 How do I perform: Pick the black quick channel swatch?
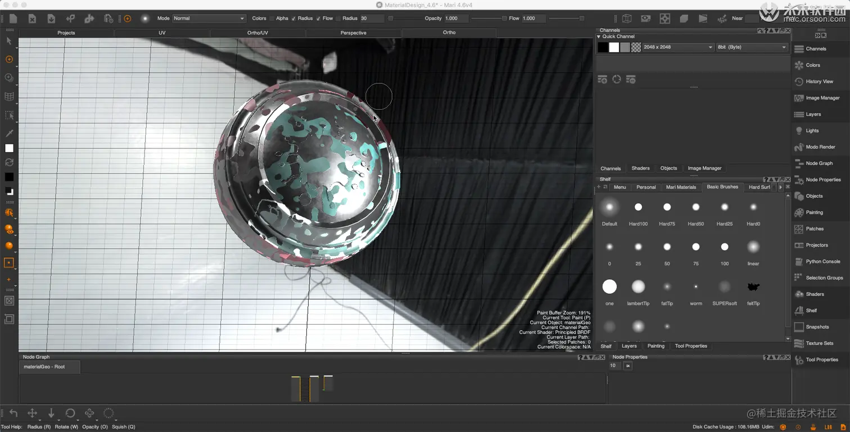[603, 48]
